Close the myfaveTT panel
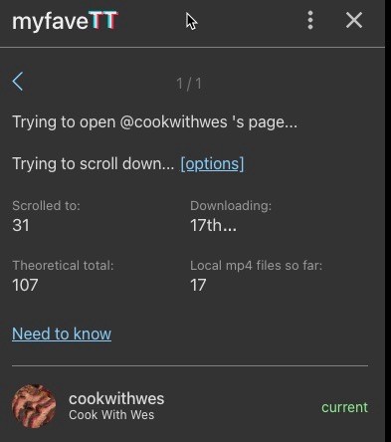Viewport: 391px width, 442px height. [354, 20]
